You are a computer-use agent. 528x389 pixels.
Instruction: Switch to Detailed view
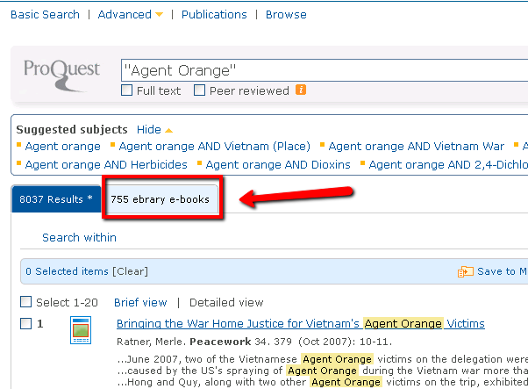pyautogui.click(x=226, y=302)
